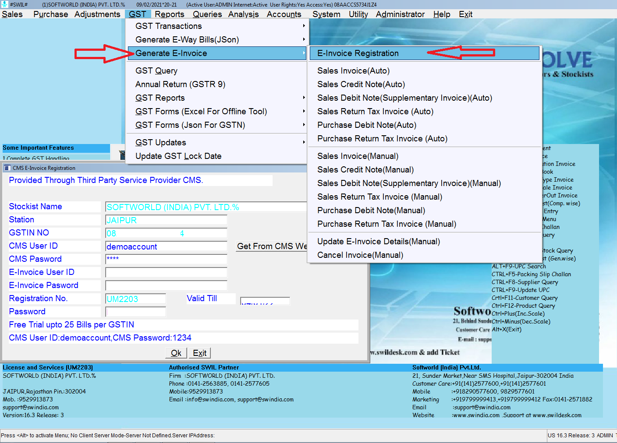Click License and Services (UM2203) heading

pyautogui.click(x=48, y=368)
